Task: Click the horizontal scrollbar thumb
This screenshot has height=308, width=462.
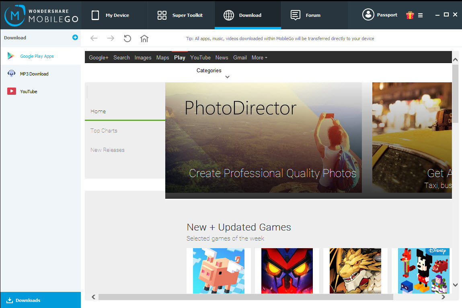Action: point(246,297)
